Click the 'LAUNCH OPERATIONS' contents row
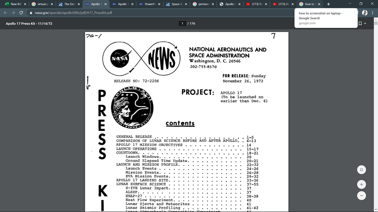378x212 pixels. (x=187, y=149)
